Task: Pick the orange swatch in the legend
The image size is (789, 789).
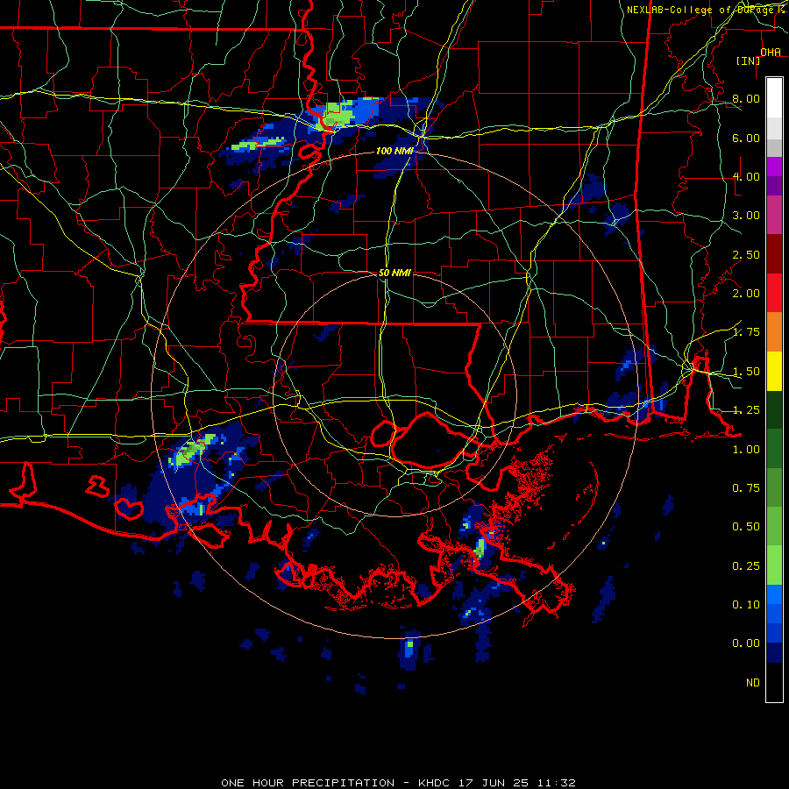Action: pyautogui.click(x=774, y=332)
